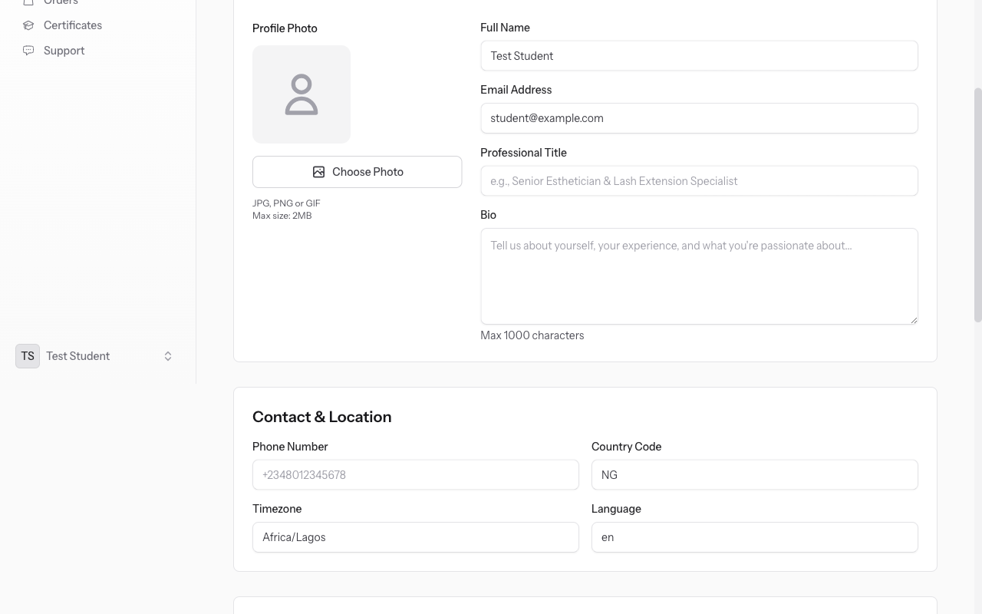Click into the Email Address field
Screen dimensions: 982x614
pos(698,118)
